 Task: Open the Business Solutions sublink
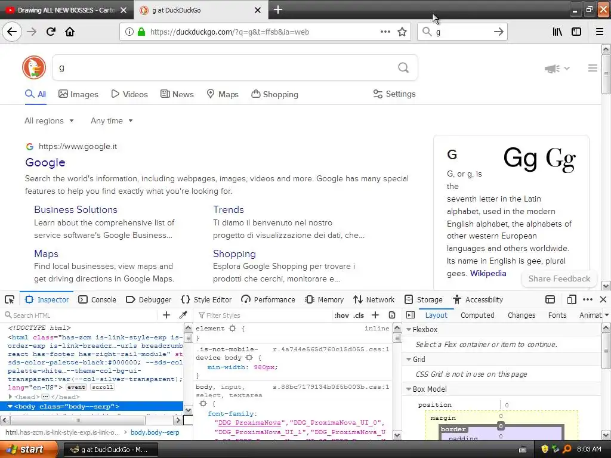tap(76, 209)
